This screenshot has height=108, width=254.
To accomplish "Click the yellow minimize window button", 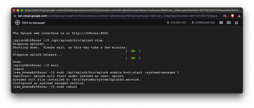I will pos(18,10).
